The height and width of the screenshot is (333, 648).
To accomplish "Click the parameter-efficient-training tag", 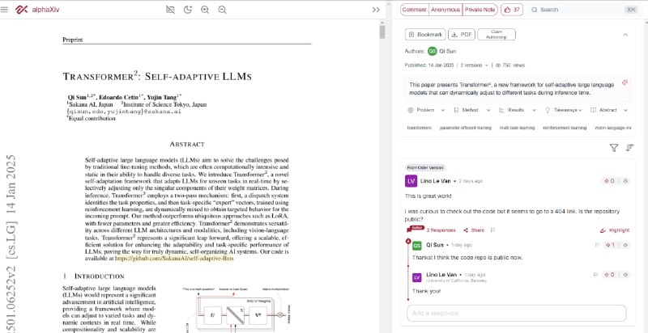I will 465,129.
